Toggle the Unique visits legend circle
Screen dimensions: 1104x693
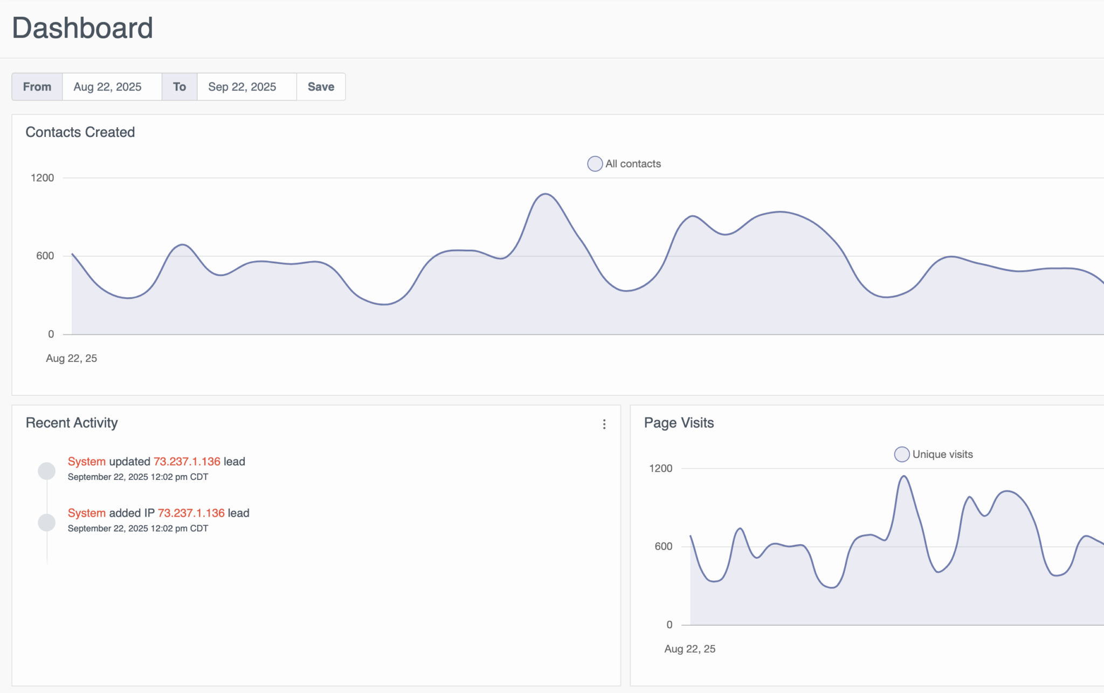(901, 455)
